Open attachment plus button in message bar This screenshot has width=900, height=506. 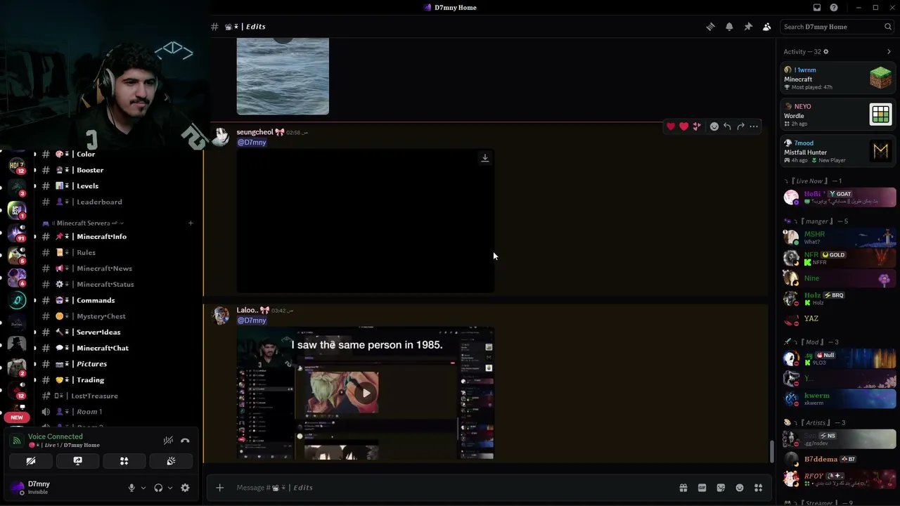click(220, 488)
